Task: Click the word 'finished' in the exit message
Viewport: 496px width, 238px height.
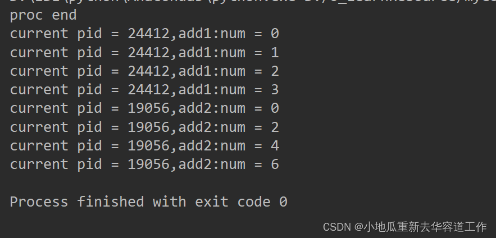Action: click(x=111, y=202)
